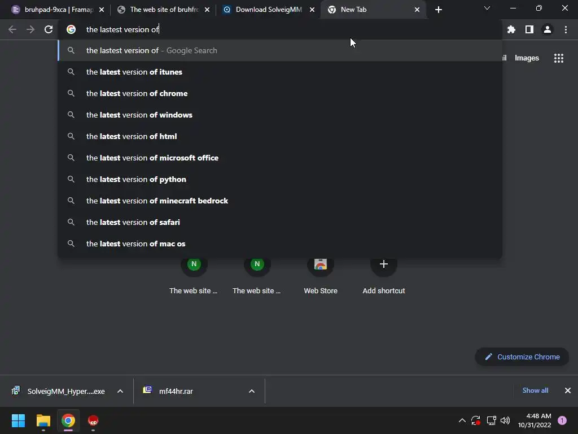Open network status tray icon

[491, 420]
